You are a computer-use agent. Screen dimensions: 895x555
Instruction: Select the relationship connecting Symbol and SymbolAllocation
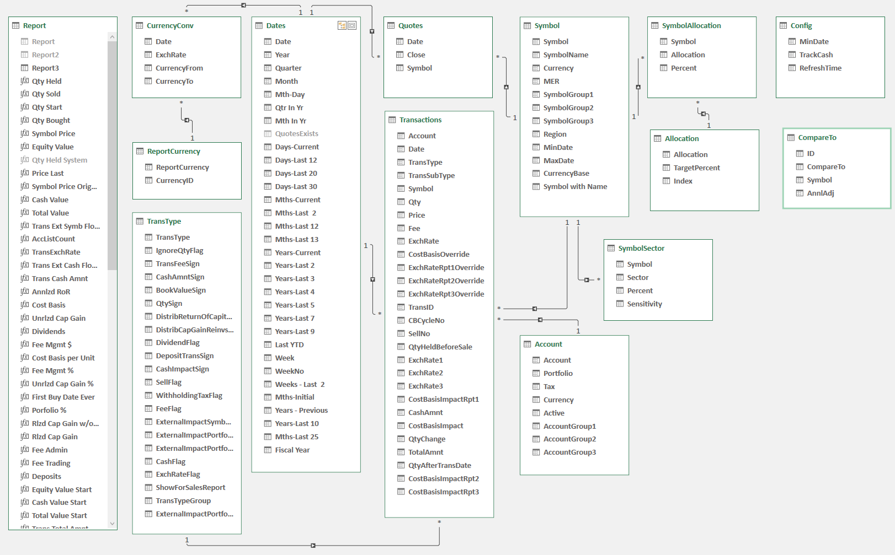638,87
